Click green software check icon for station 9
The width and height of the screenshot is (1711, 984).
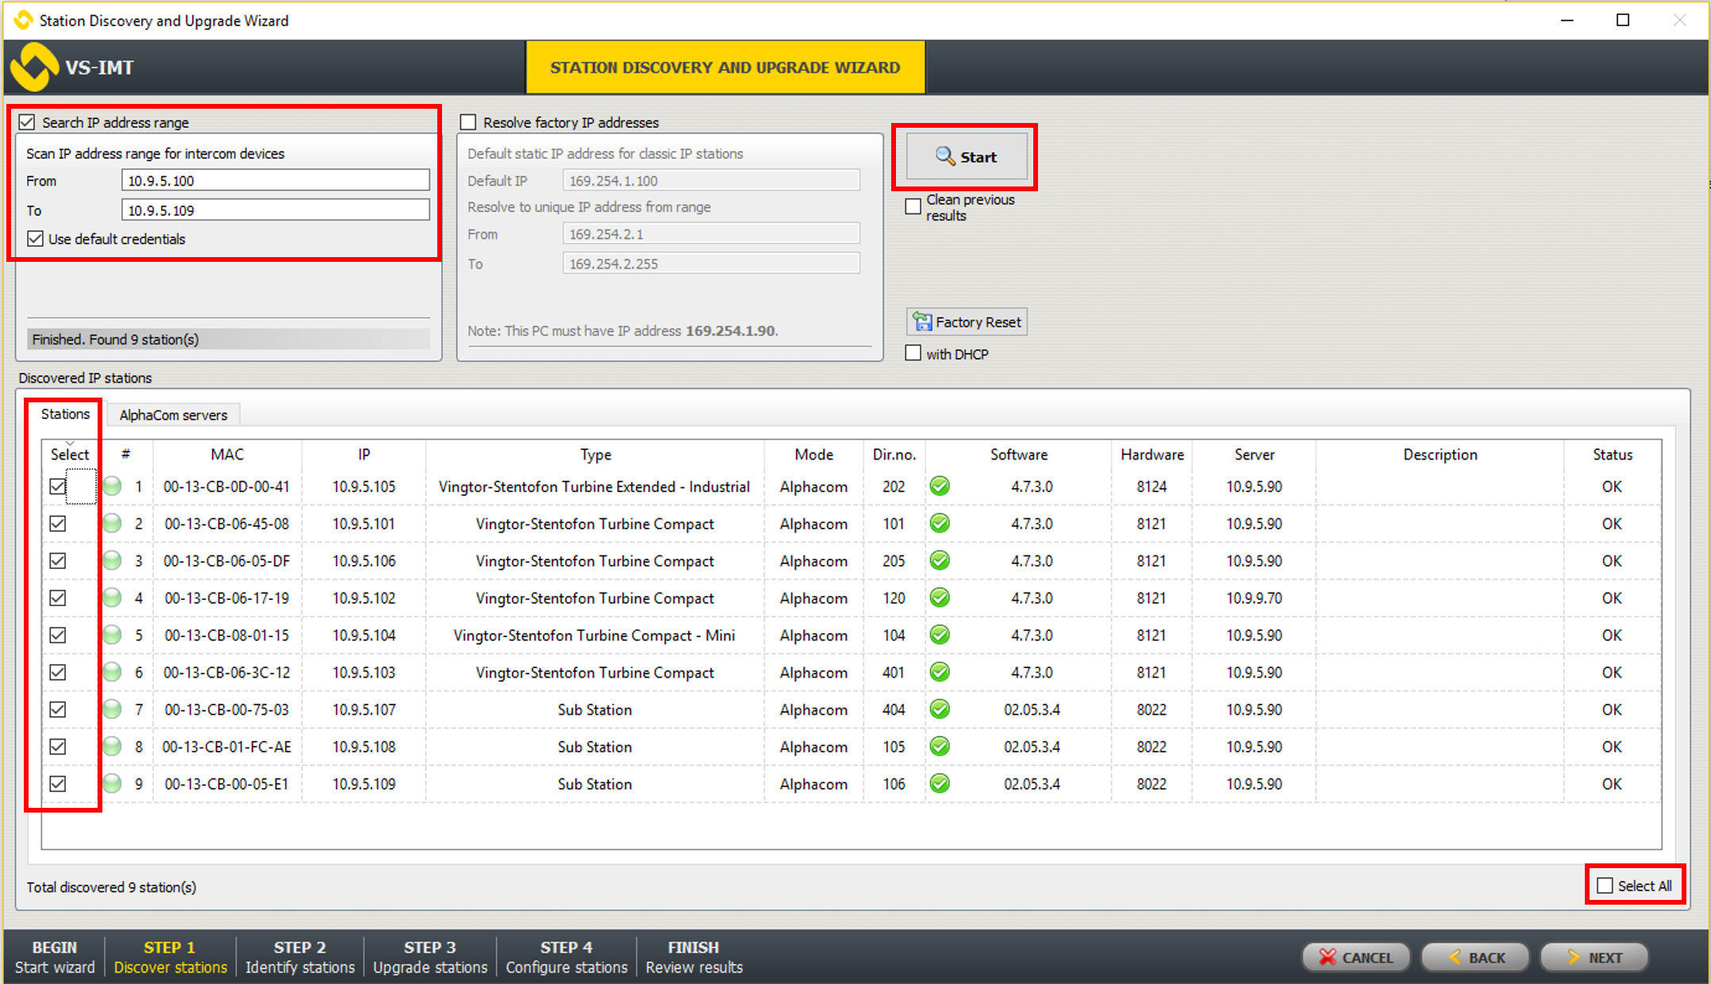point(940,784)
